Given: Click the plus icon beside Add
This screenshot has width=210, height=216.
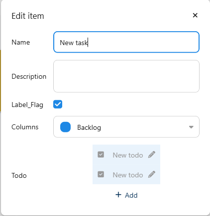Looking at the screenshot, I should click(118, 195).
